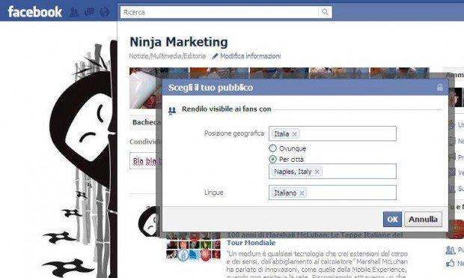Click the lock icon in the dialog header
This screenshot has height=278, width=464.
(440, 88)
